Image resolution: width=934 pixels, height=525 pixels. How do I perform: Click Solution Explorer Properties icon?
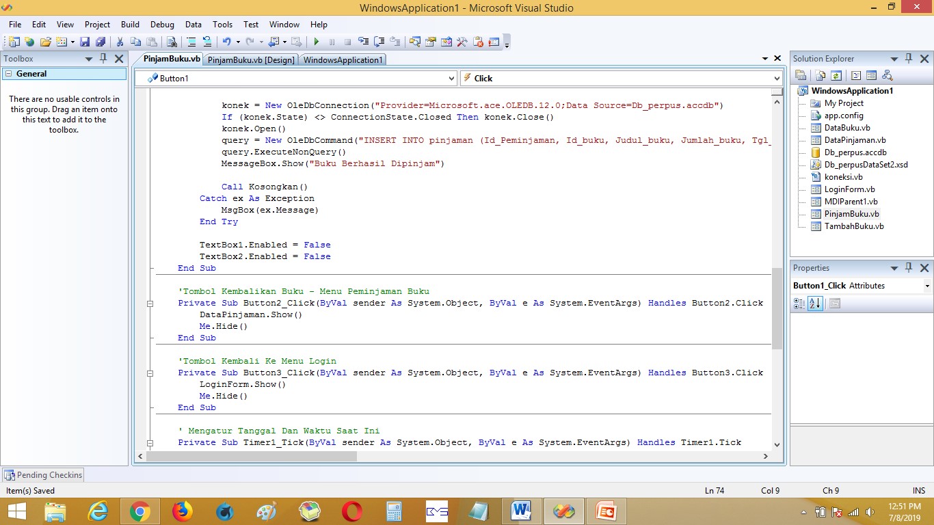click(801, 75)
